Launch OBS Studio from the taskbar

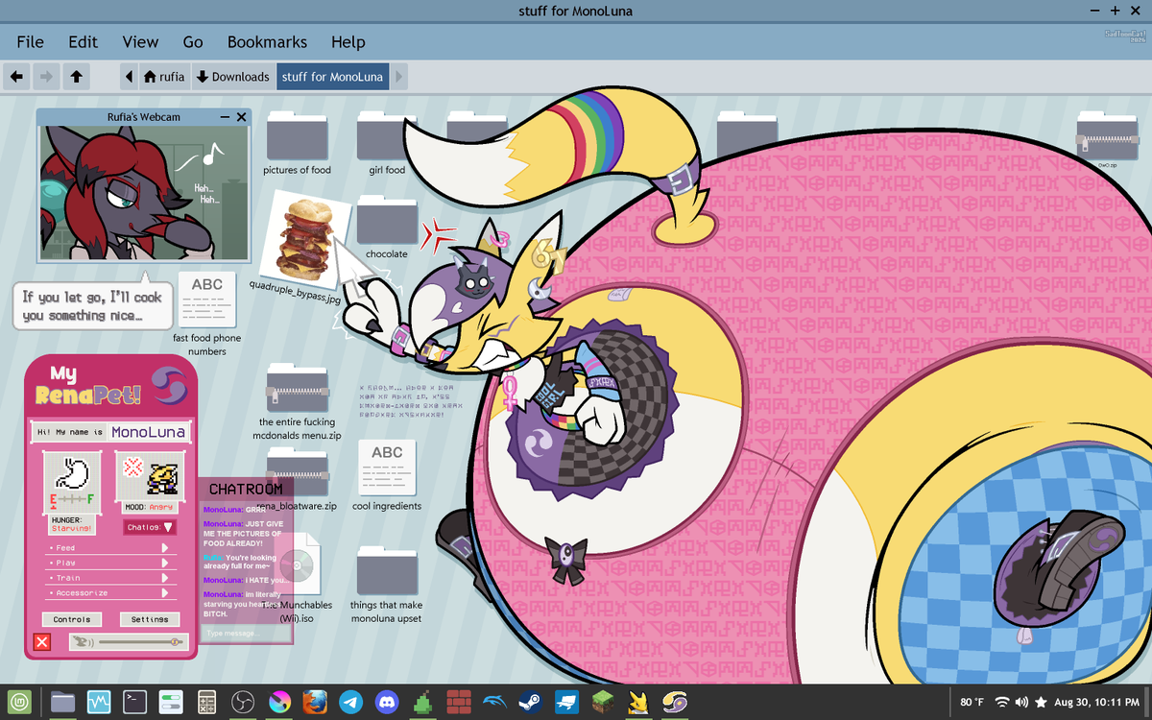[243, 702]
